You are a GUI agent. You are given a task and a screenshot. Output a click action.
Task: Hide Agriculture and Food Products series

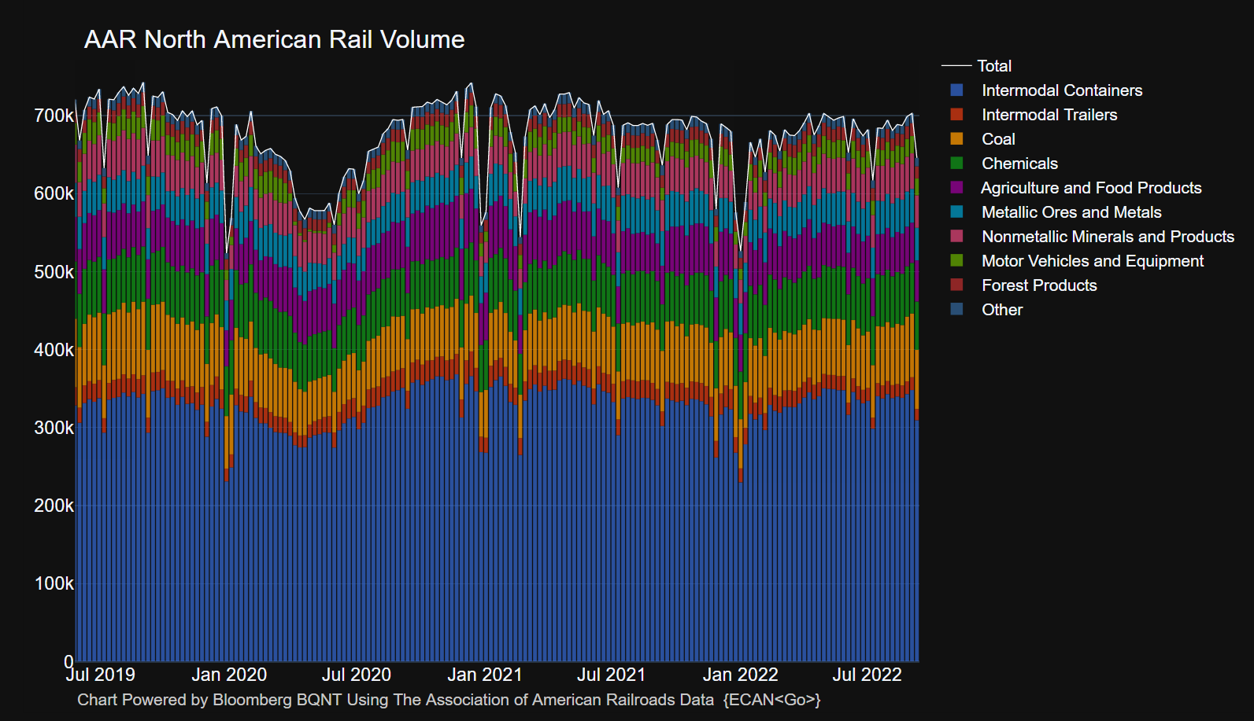[1090, 188]
